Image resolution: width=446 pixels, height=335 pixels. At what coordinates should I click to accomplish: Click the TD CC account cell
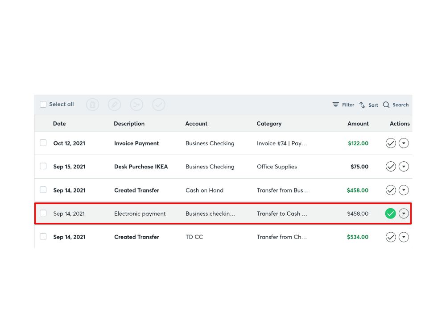coord(194,237)
